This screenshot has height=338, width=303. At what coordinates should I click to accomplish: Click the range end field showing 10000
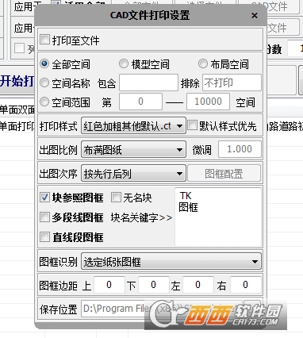tap(208, 102)
